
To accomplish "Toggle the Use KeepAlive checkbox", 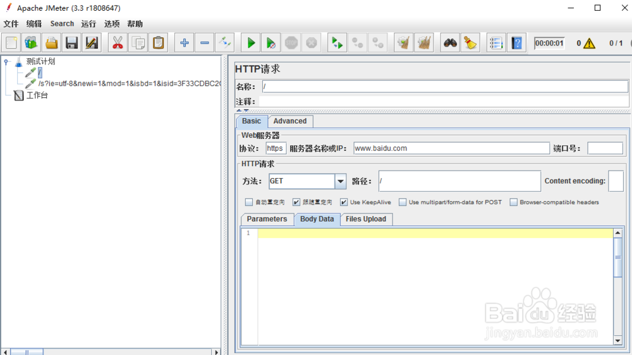I will pyautogui.click(x=343, y=202).
